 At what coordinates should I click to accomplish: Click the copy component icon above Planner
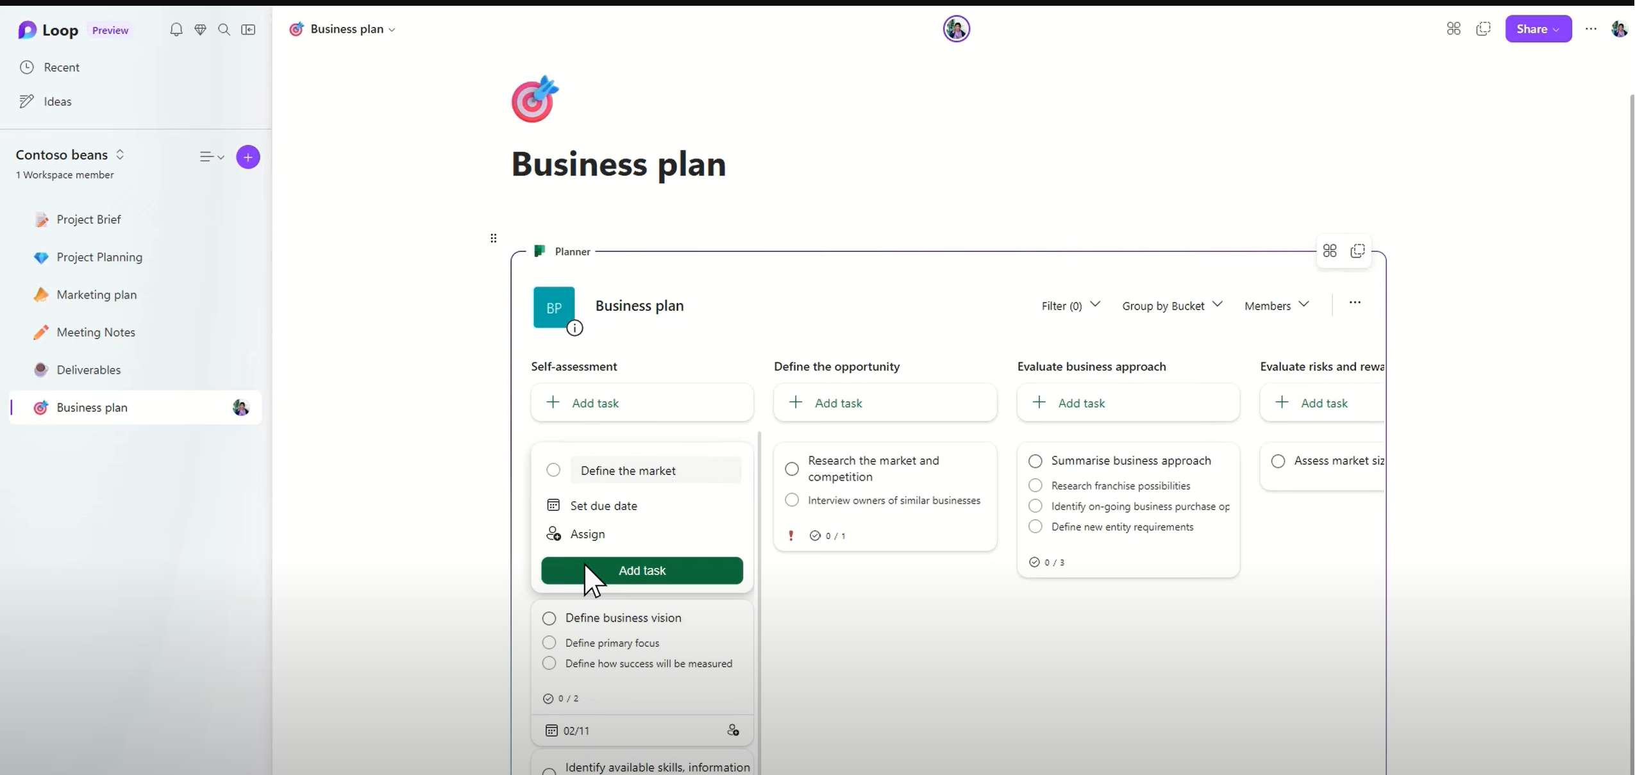click(x=1357, y=251)
